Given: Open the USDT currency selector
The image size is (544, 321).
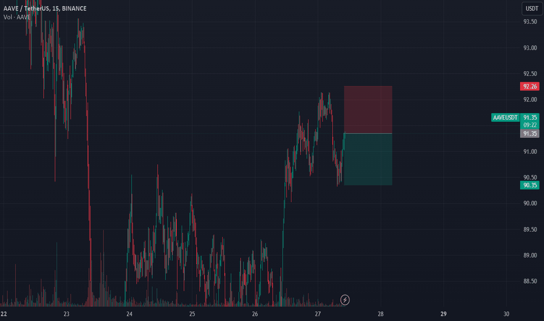Looking at the screenshot, I should 532,9.
